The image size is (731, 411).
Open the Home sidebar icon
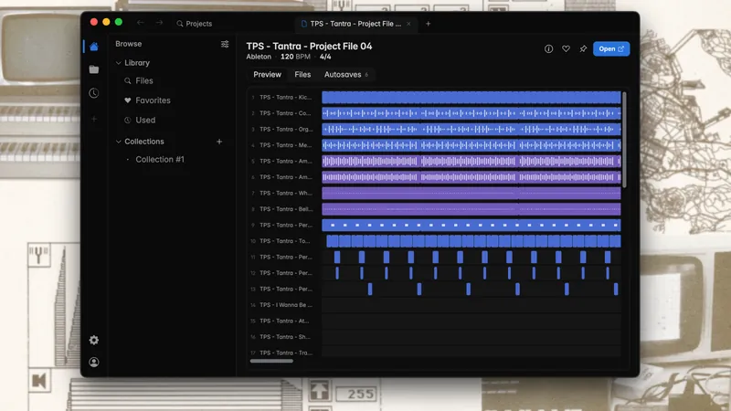(94, 47)
